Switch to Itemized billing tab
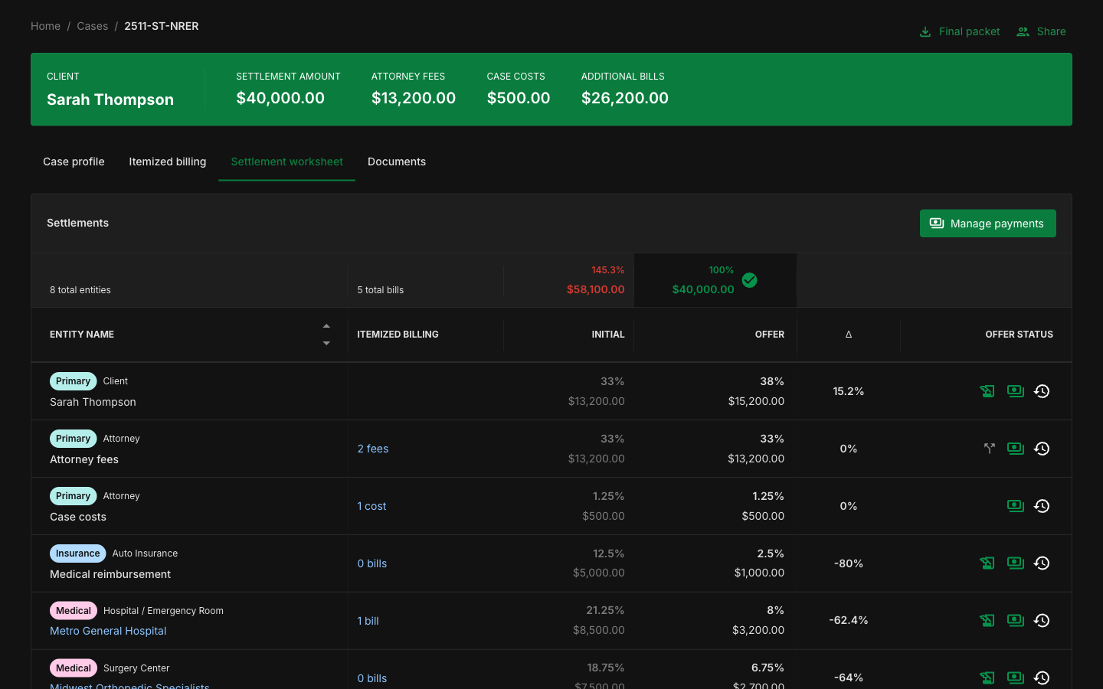 point(167,162)
